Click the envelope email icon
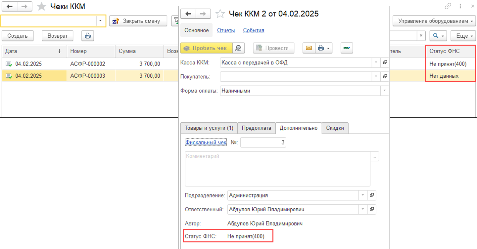Viewport: 477px width, 249px height. (309, 48)
